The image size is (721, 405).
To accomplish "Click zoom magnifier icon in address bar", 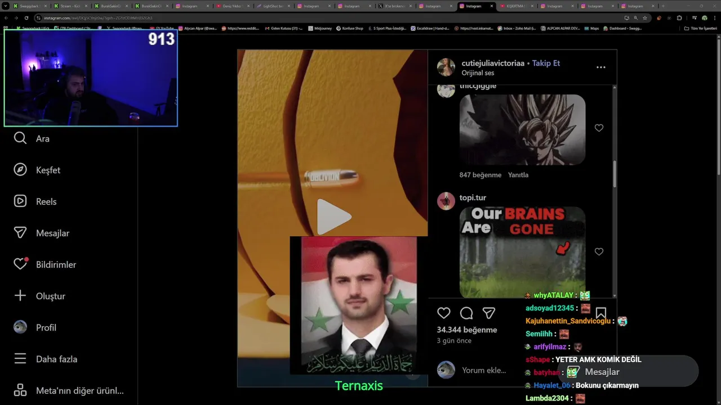I will point(635,18).
